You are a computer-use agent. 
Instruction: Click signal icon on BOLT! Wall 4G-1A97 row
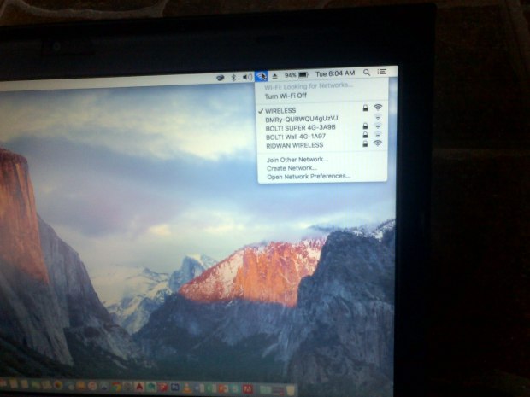pyautogui.click(x=378, y=134)
